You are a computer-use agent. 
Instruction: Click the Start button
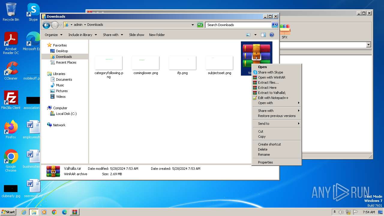click(x=8, y=212)
